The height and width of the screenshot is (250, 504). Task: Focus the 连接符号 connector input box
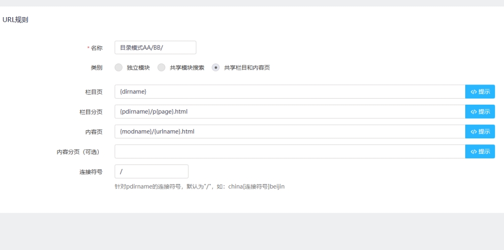point(151,172)
